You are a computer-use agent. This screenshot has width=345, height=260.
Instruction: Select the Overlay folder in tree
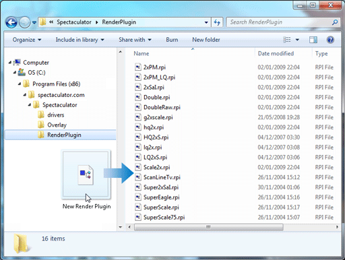click(x=57, y=125)
